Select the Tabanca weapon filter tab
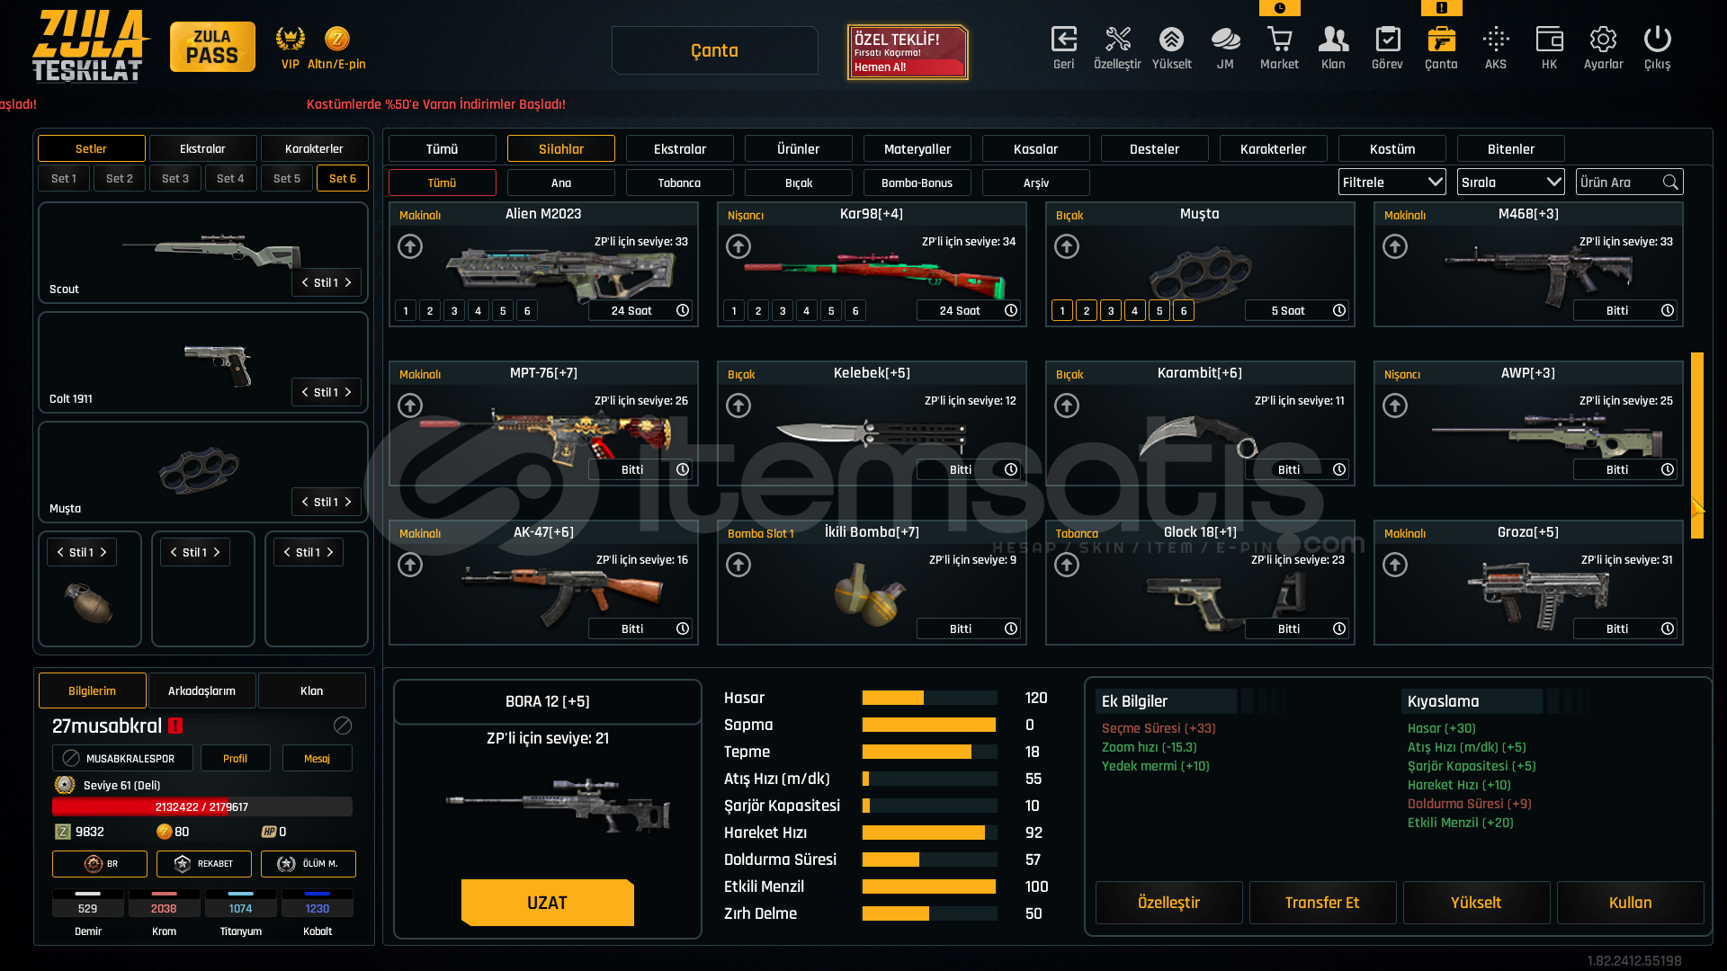Viewport: 1727px width, 971px height. [679, 183]
